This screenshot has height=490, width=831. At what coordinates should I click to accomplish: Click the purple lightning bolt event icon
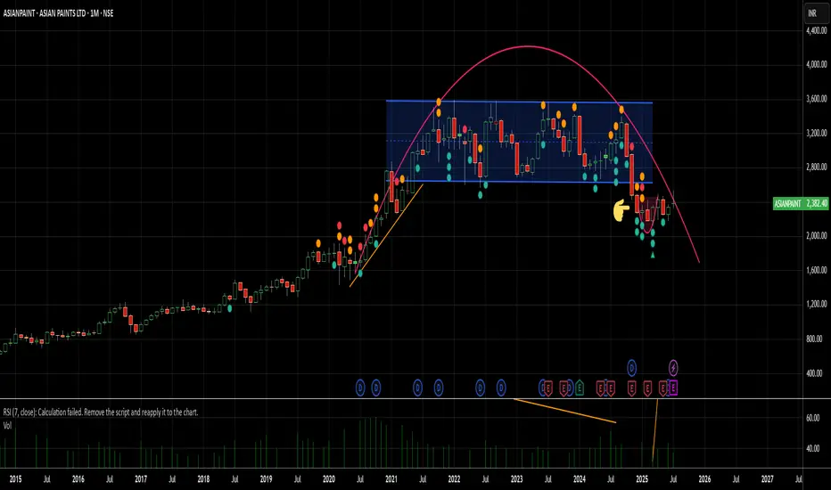tap(673, 366)
